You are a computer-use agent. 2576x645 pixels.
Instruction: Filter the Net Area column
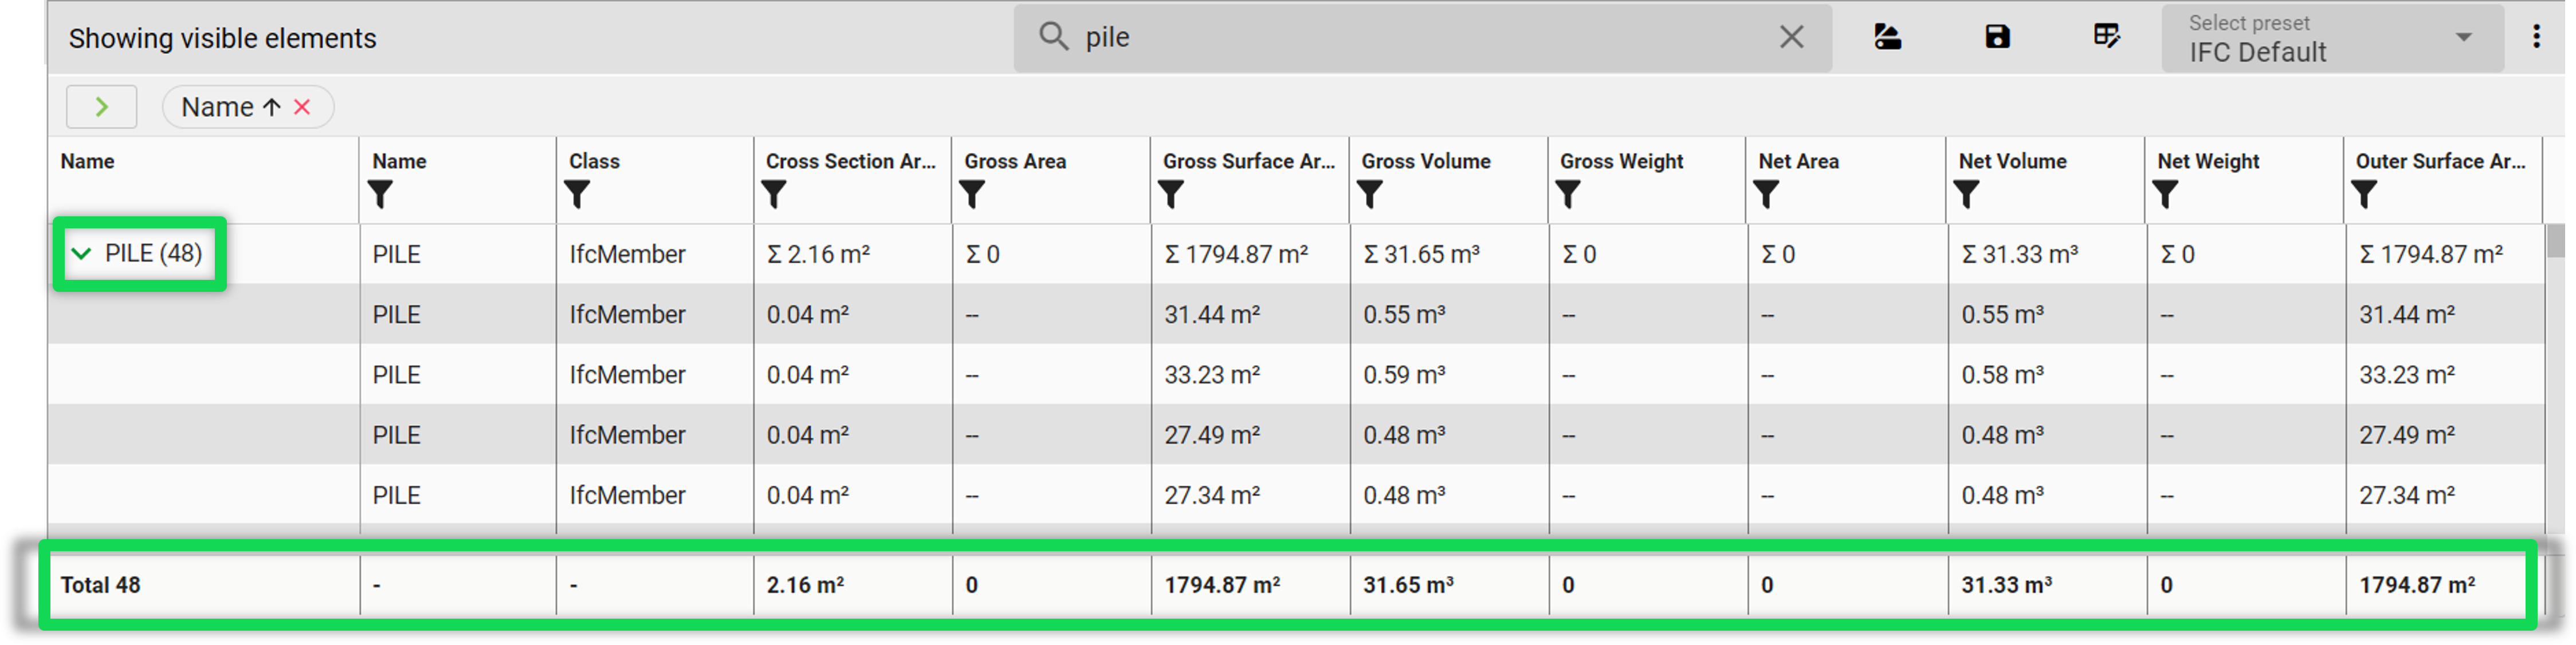point(1767,195)
